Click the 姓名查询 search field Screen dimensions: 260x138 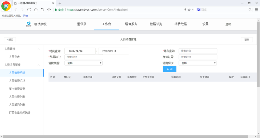pyautogui.click(x=198, y=51)
